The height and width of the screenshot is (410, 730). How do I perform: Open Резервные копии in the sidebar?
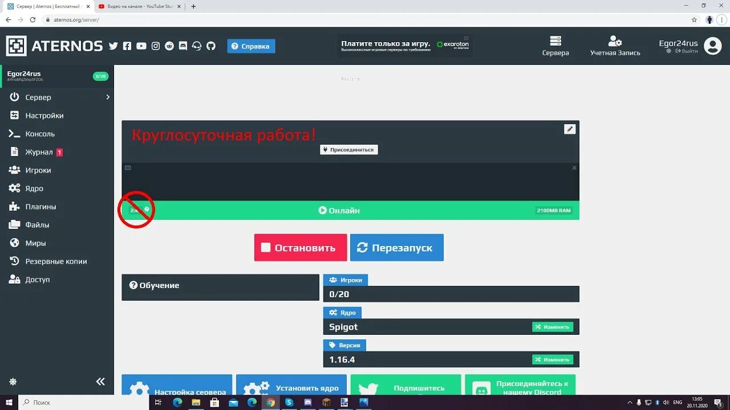tap(57, 261)
